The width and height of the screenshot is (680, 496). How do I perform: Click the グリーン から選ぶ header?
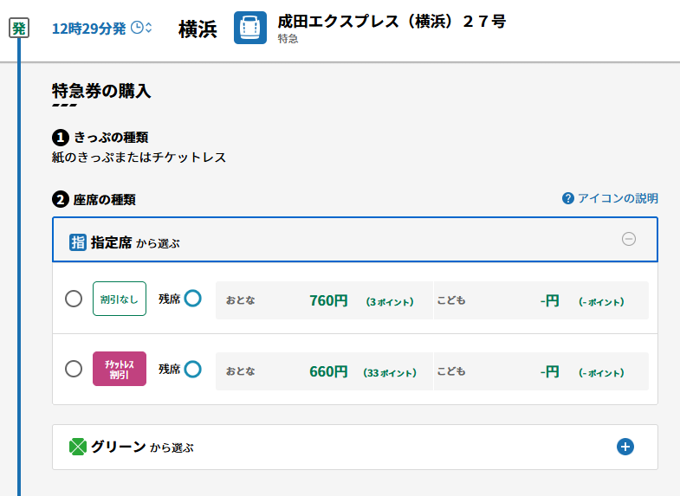point(355,447)
